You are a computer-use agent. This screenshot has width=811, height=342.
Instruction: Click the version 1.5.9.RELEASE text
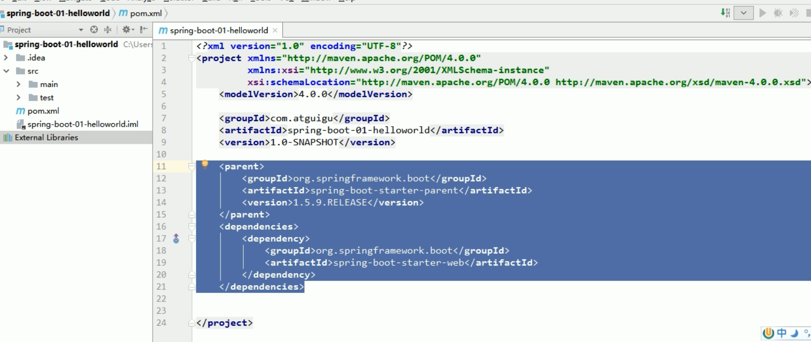pyautogui.click(x=330, y=202)
